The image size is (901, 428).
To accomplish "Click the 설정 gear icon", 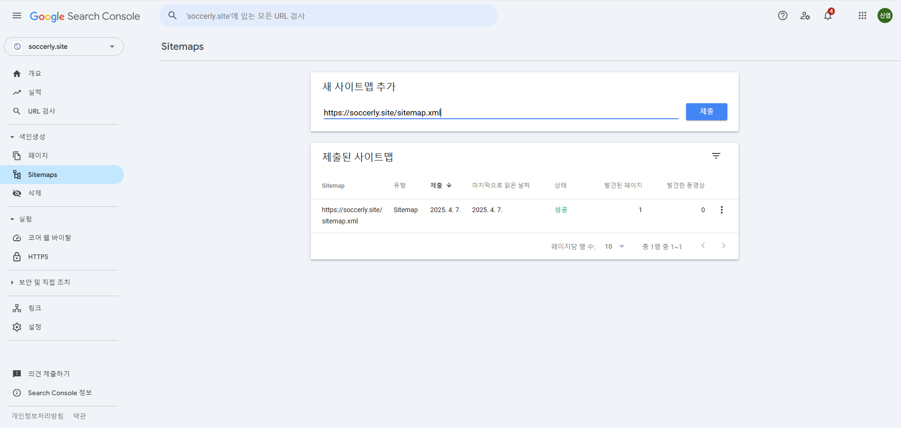I will click(17, 327).
